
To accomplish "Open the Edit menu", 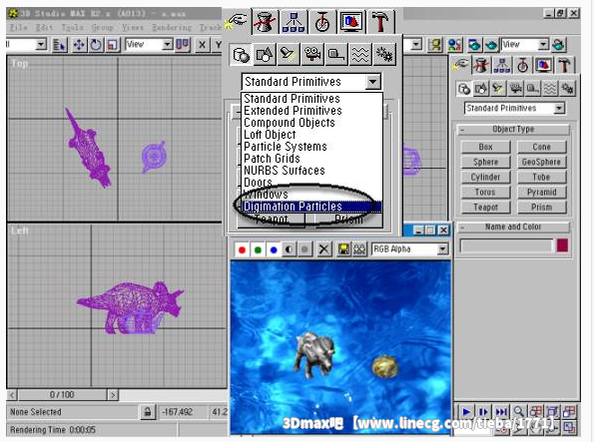I will (44, 27).
